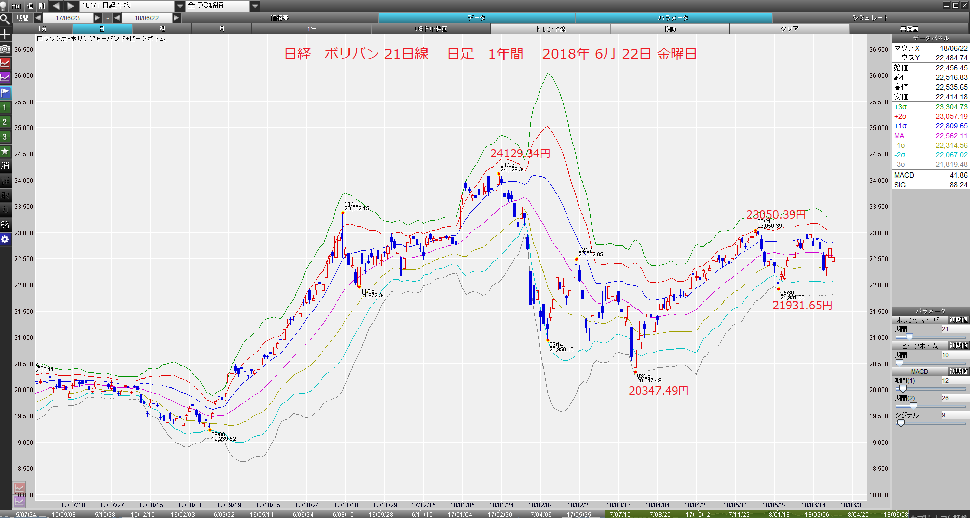The width and height of the screenshot is (970, 518).
Task: Step start date 17/06/23 backward
Action: tap(38, 18)
